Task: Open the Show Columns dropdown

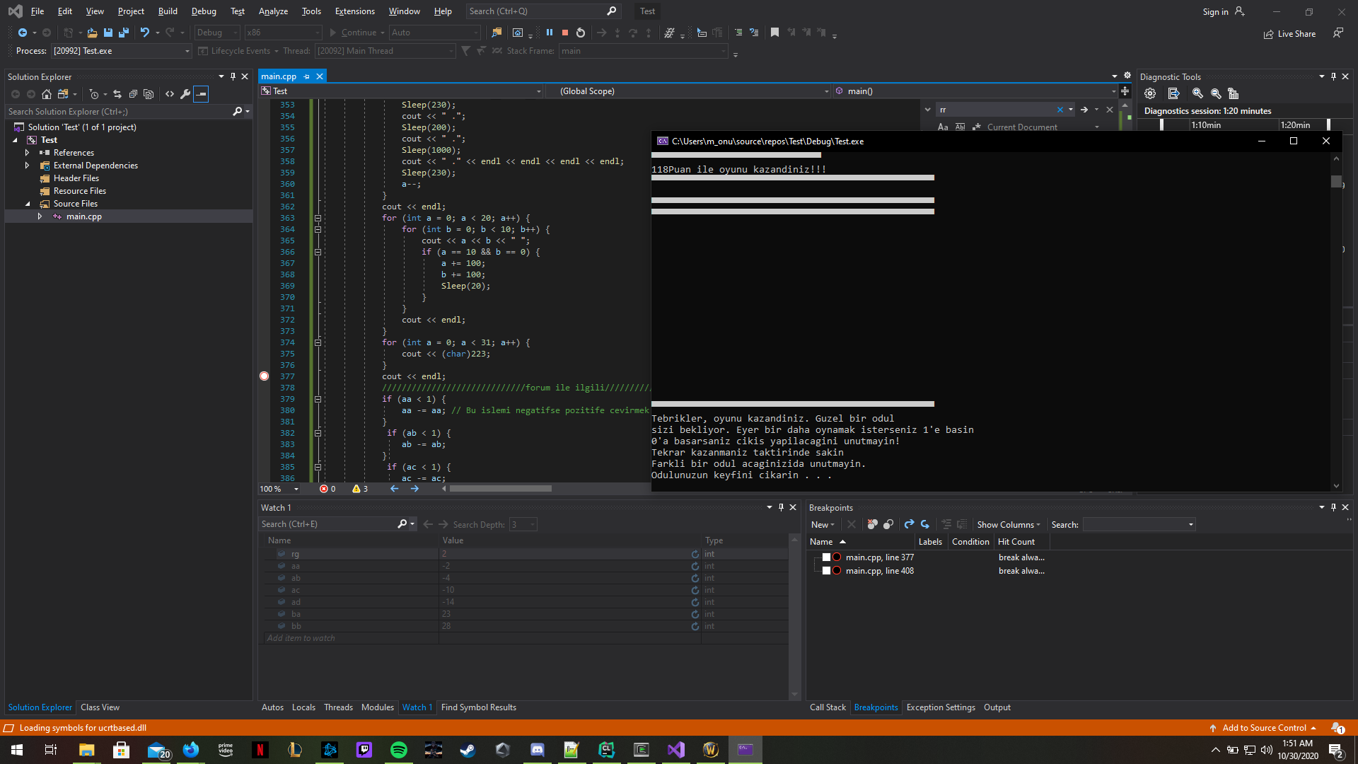Action: pos(1009,525)
